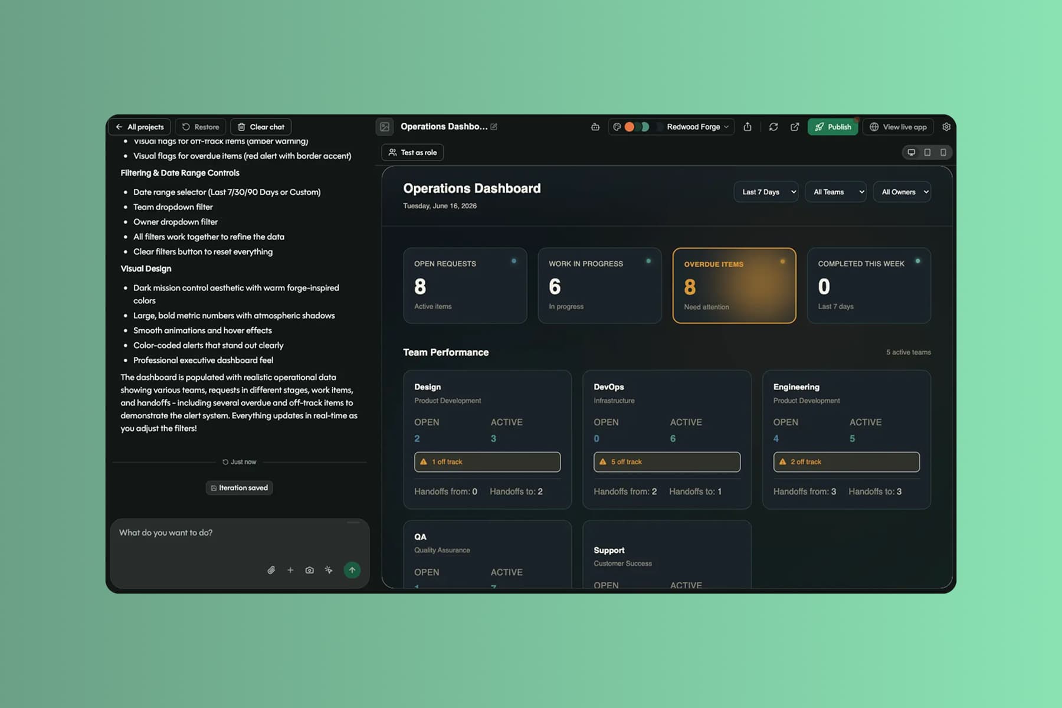The height and width of the screenshot is (708, 1062).
Task: Click the QA team card title
Action: point(420,537)
